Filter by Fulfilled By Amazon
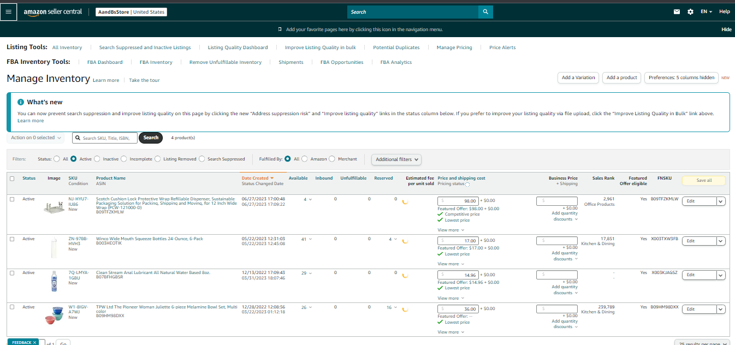Image resolution: width=735 pixels, height=345 pixels. coord(305,159)
